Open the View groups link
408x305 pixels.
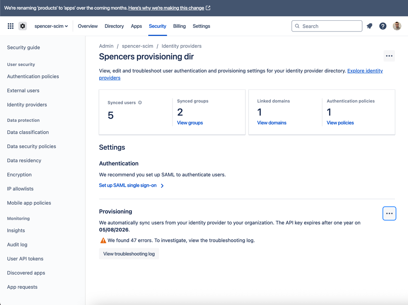(x=190, y=123)
